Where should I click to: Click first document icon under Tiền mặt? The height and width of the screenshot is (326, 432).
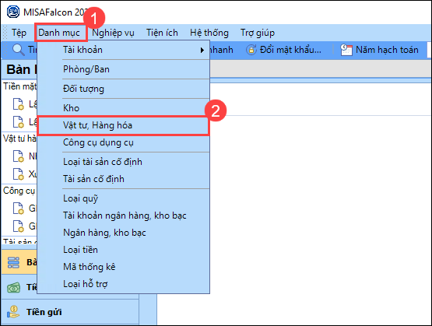(x=19, y=103)
